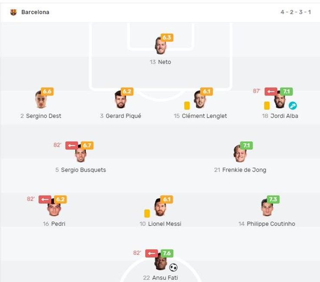
Task: Open the Sergino Dest name link
Action: click(43, 116)
